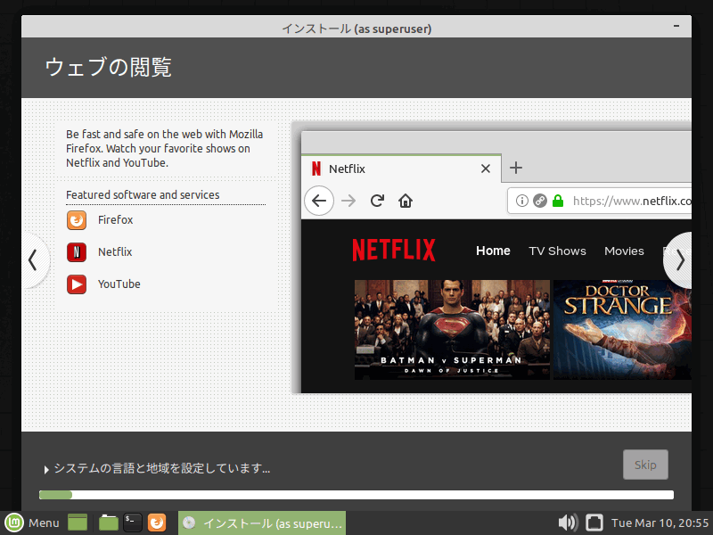This screenshot has width=713, height=535.
Task: Click the YouTube label in featured list
Action: [x=119, y=284]
